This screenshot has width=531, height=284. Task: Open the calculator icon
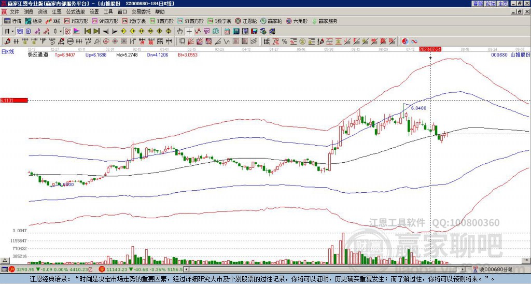[x=236, y=32]
